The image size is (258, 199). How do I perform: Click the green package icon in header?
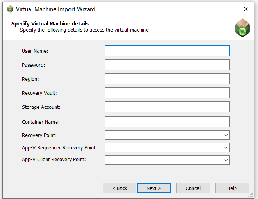point(242,28)
